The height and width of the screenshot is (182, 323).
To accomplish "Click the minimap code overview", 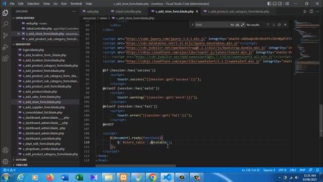I will click(306, 48).
